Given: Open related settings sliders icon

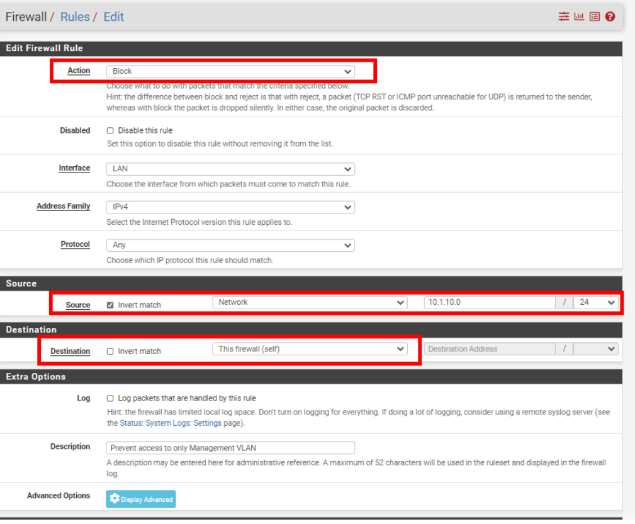Looking at the screenshot, I should click(x=563, y=17).
